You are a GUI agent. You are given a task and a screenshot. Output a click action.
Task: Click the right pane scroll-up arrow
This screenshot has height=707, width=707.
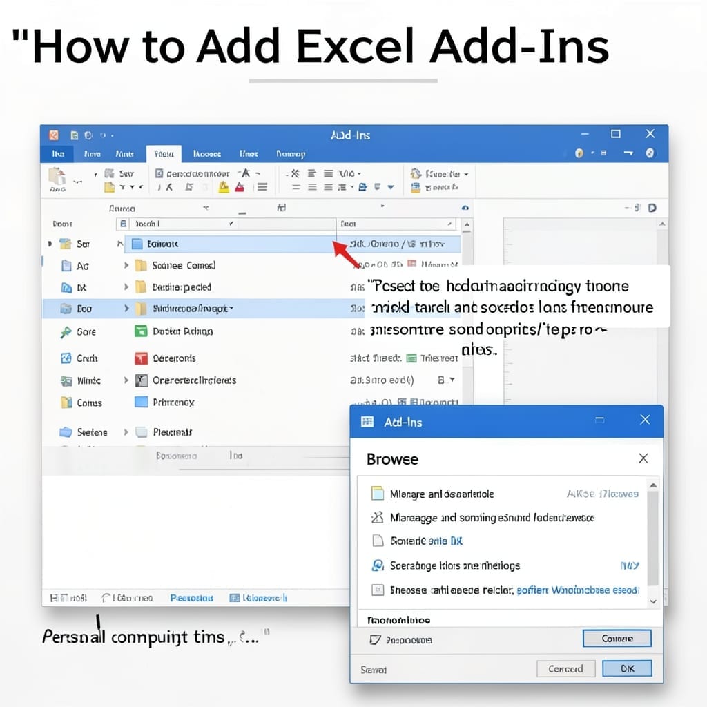pyautogui.click(x=662, y=224)
